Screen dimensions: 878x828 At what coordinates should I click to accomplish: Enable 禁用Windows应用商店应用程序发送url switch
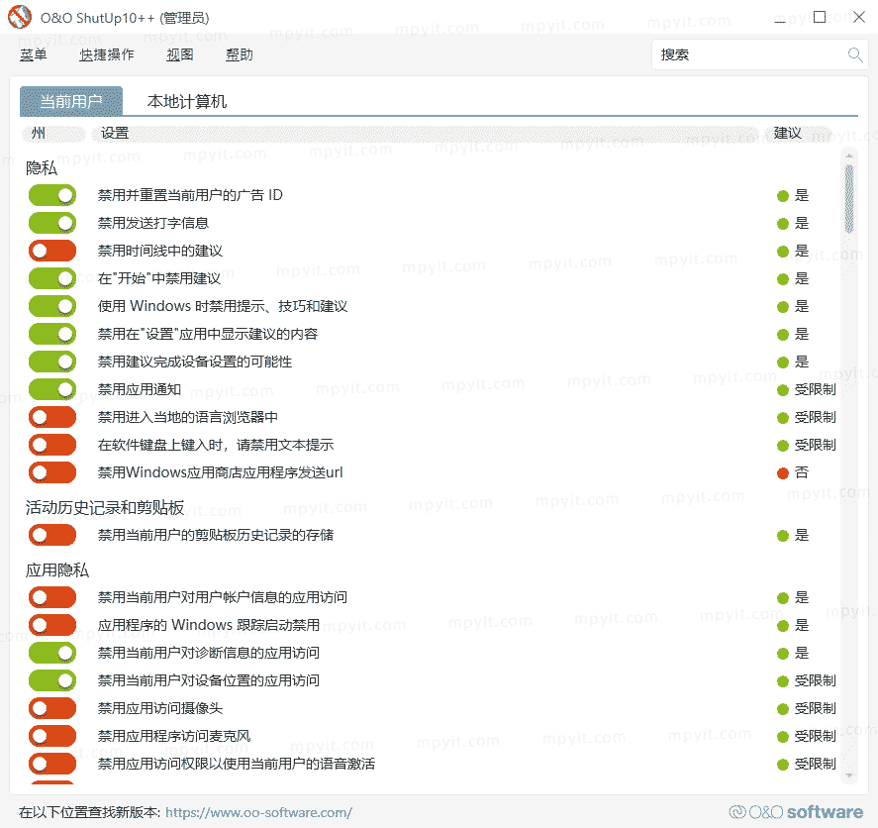[x=52, y=472]
